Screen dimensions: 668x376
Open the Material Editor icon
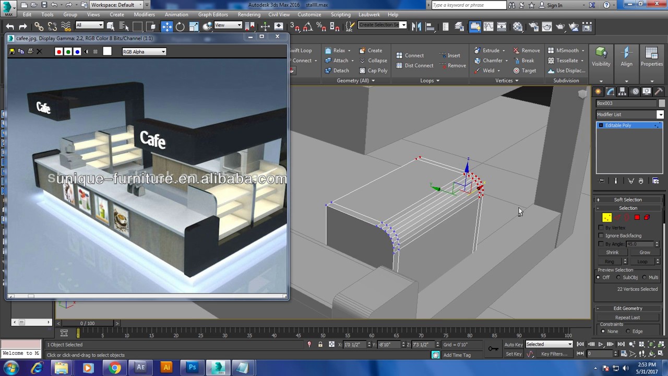tap(517, 26)
